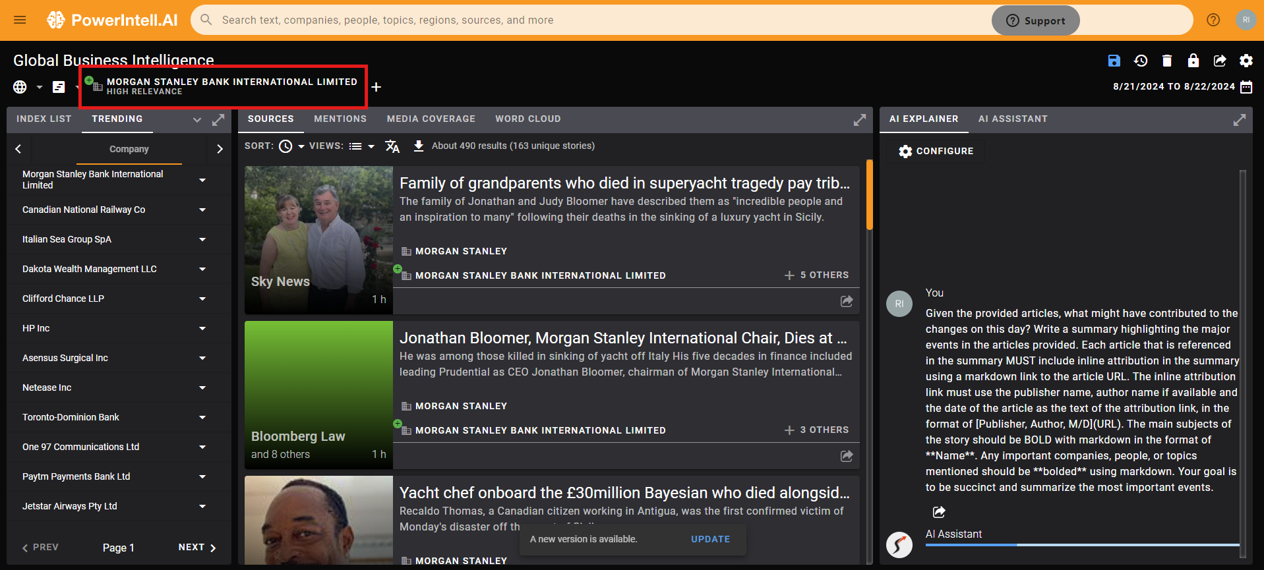Screen dimensions: 1264x570
Task: Switch to the Mentions tab
Action: (340, 119)
